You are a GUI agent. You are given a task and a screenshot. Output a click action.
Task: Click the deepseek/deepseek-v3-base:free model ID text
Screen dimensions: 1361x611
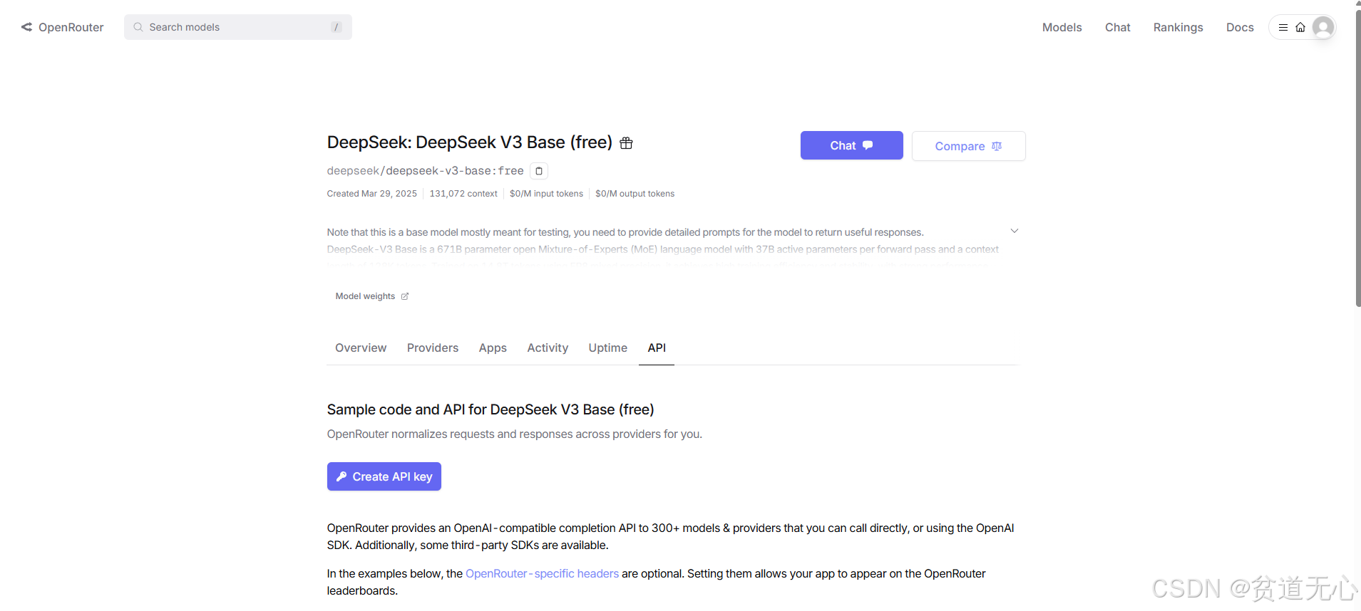pyautogui.click(x=425, y=171)
